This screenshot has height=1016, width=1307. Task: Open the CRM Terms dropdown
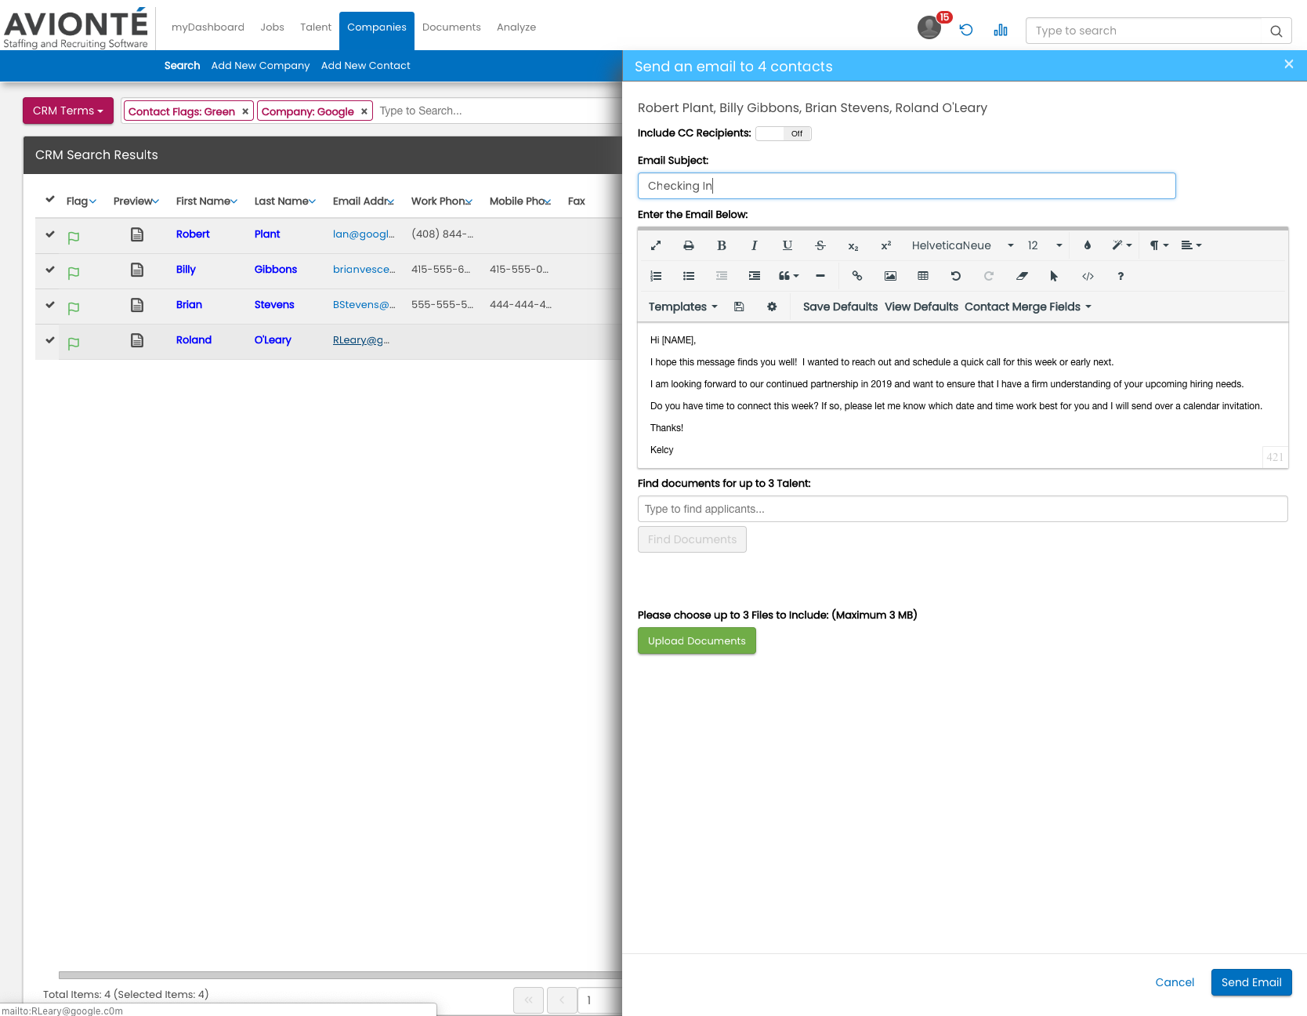point(68,111)
